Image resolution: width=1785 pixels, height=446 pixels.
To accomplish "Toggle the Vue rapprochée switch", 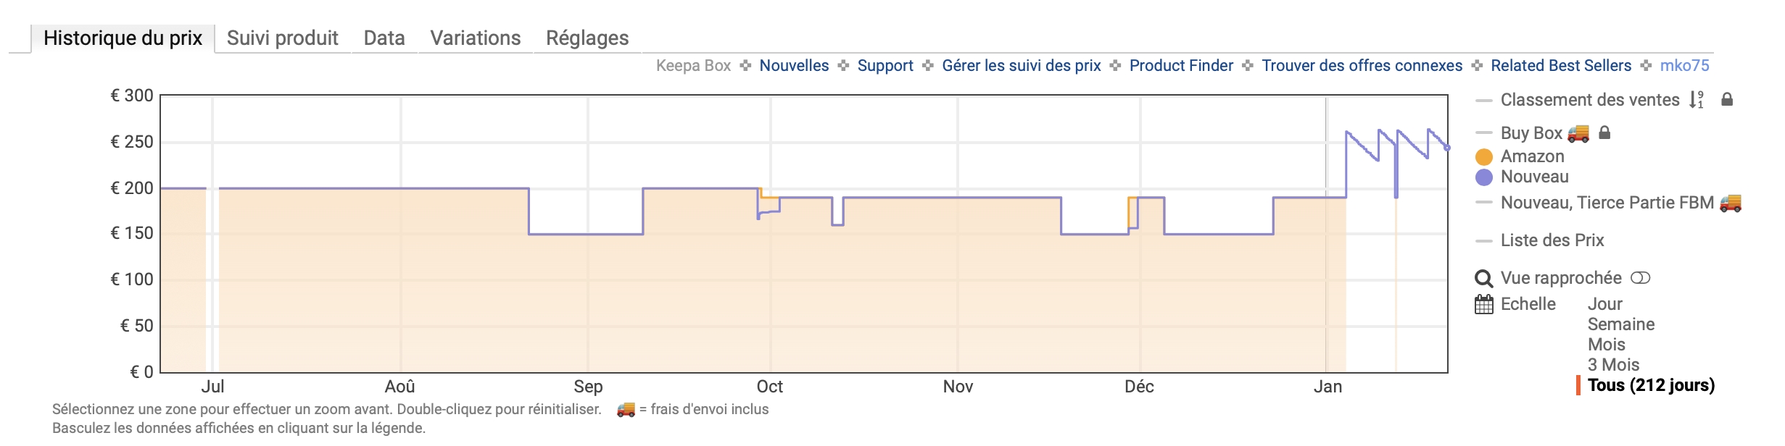I will coord(1642,277).
